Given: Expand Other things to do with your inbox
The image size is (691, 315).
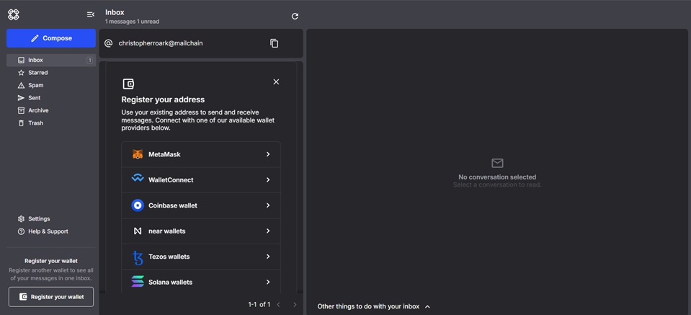Looking at the screenshot, I should coord(374,306).
